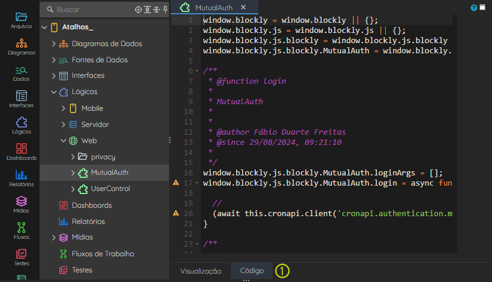
Task: Collapse the Atalhos_ project root
Action: 44,28
